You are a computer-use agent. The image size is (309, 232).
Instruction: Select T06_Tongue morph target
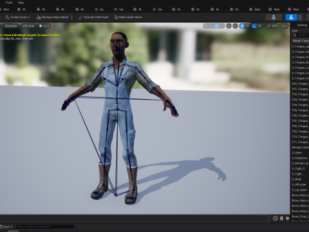coord(300,115)
